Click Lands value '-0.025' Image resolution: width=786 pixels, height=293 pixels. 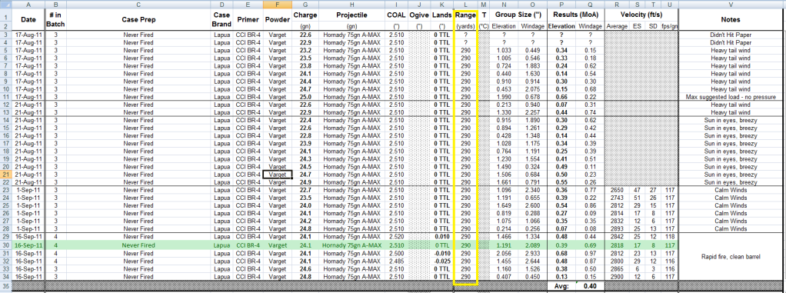[x=442, y=261]
